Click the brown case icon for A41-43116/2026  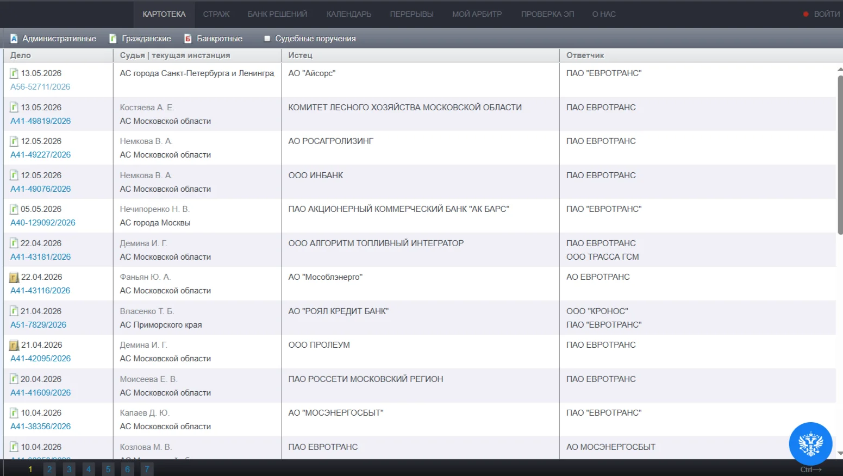coord(14,277)
